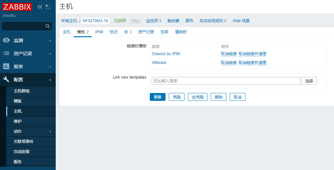Open 服务 in the sidebar
The height and width of the screenshot is (170, 334).
tap(31, 162)
